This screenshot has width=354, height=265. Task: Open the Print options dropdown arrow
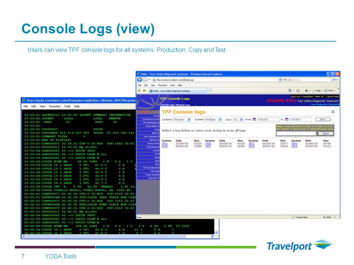coord(310,91)
